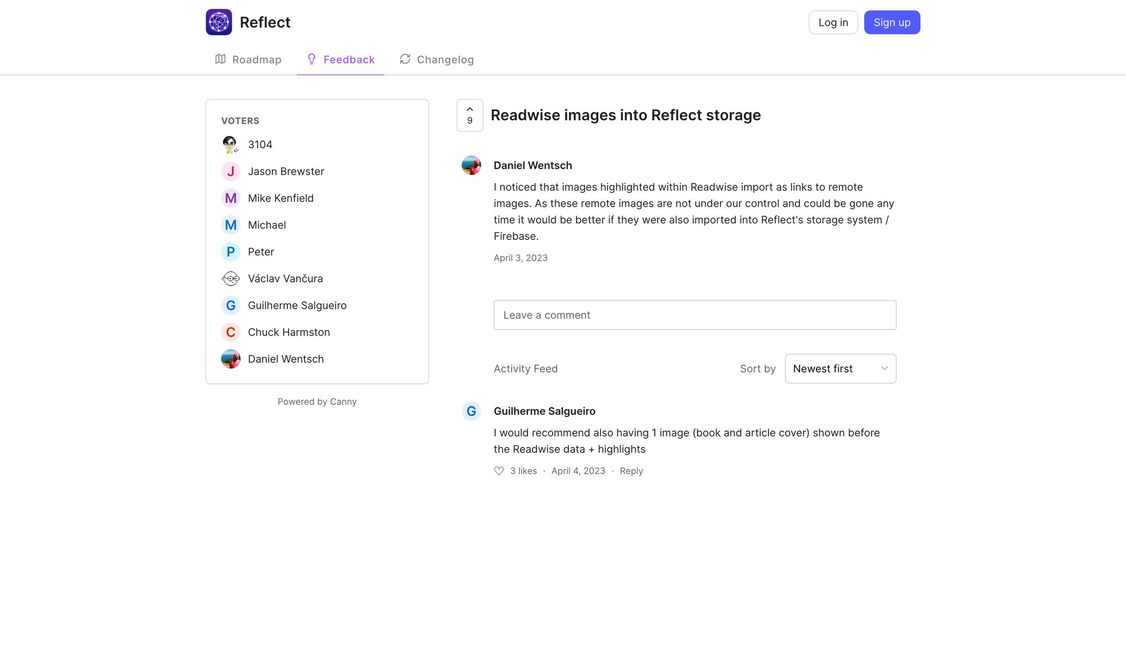Click the April 3, 2023 post date
This screenshot has height=662, width=1126.
(520, 258)
